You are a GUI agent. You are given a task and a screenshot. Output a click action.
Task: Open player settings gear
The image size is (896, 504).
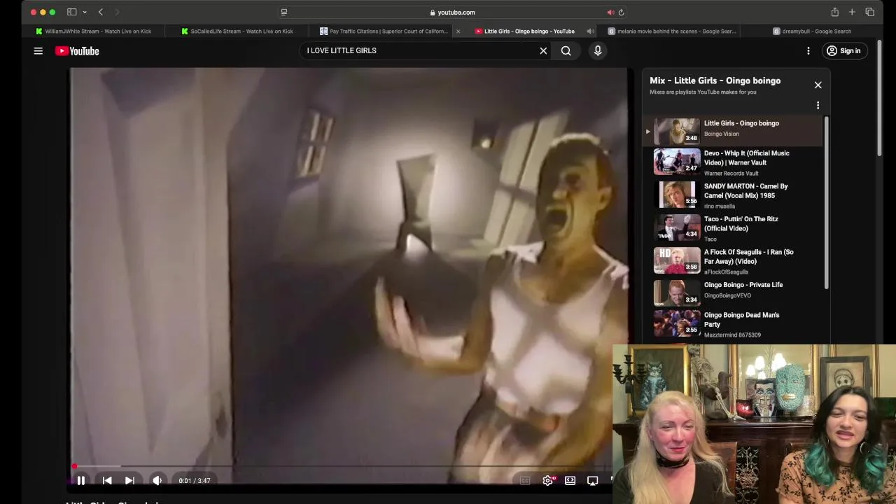point(547,481)
